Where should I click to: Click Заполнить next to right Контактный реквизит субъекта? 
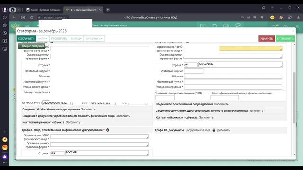(206, 117)
